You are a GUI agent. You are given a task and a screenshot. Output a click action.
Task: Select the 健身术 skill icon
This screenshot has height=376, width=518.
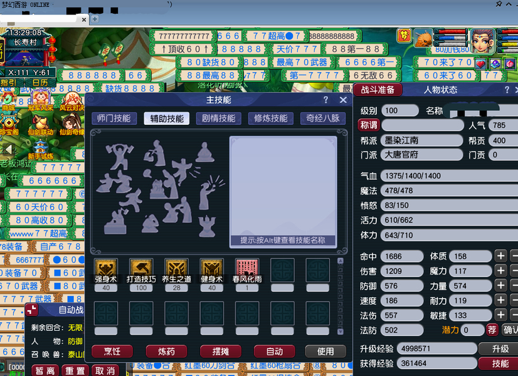click(212, 268)
